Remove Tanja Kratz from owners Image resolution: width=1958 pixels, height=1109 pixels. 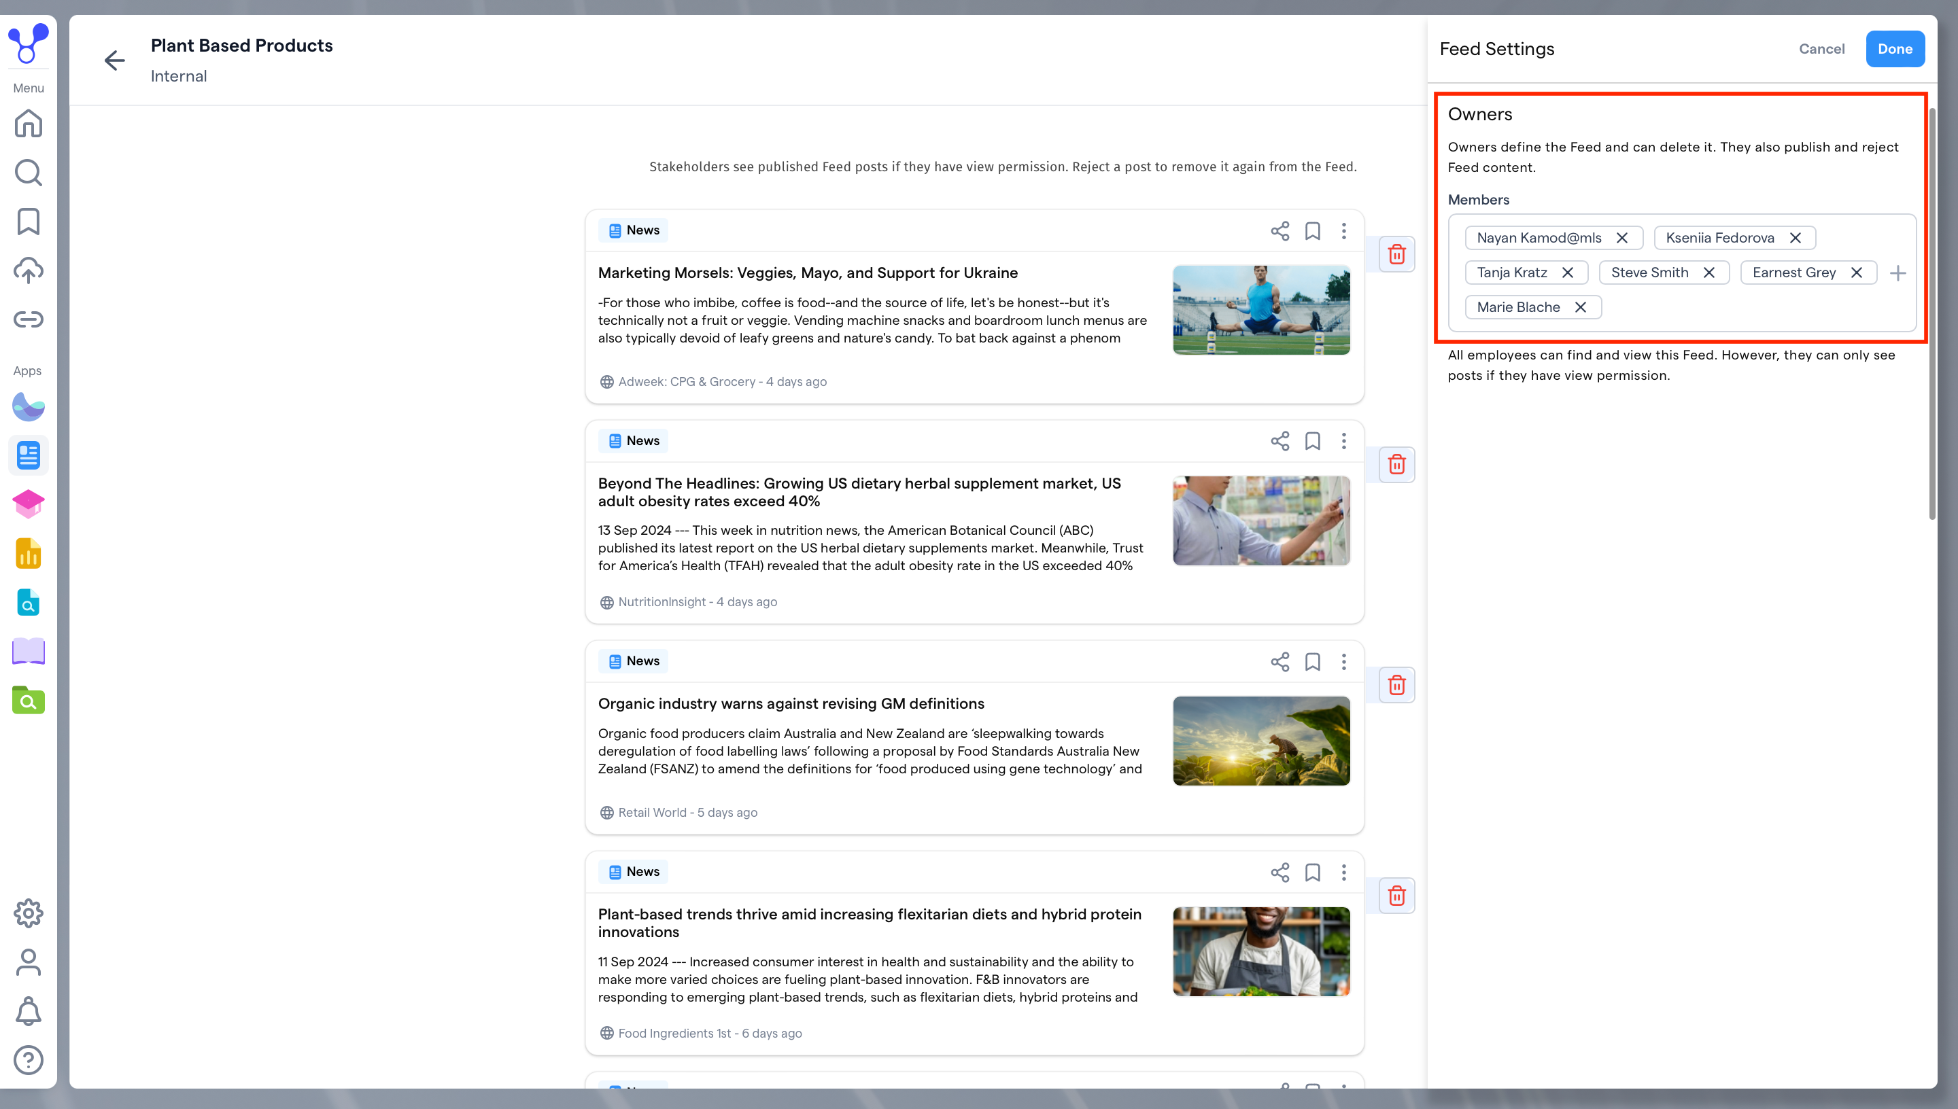point(1567,272)
